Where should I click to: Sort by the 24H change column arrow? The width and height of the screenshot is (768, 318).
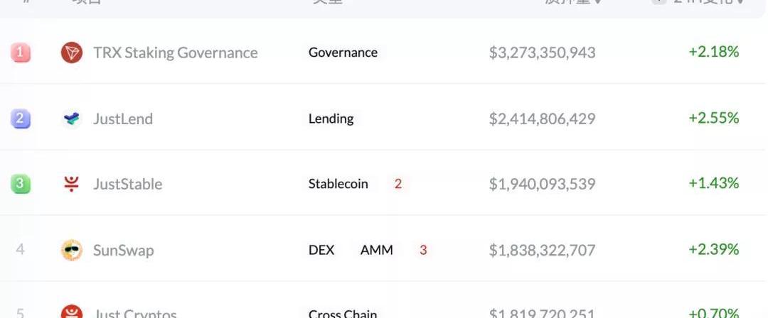741,2
